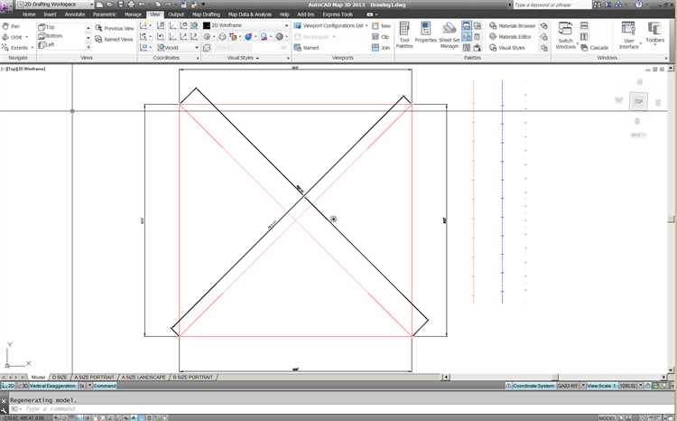Click the Switch Windows button
The image size is (677, 421).
565,35
